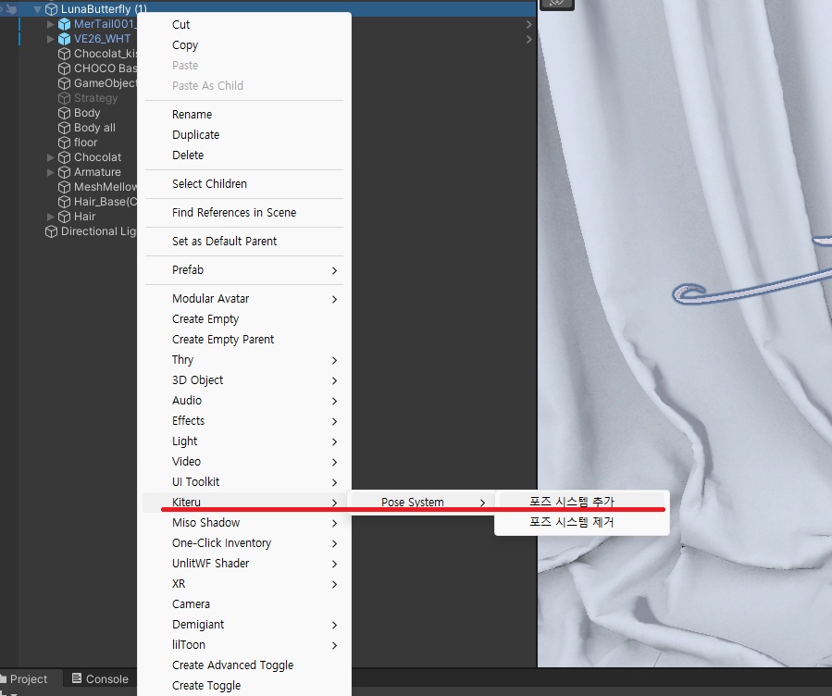Switch to the Console tab

(100, 679)
